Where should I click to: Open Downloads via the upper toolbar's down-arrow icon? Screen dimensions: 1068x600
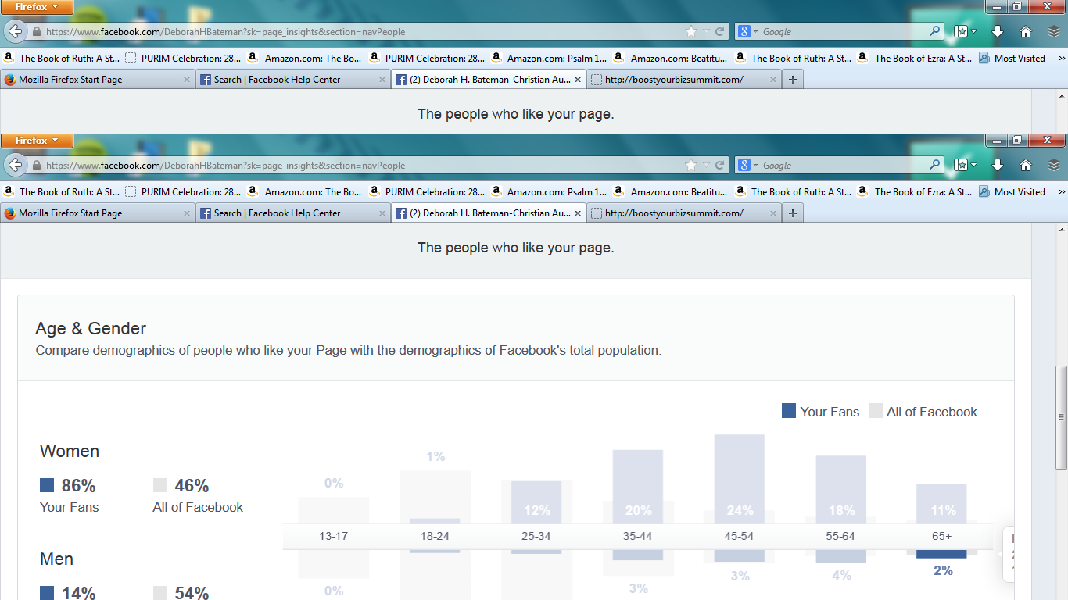[998, 32]
